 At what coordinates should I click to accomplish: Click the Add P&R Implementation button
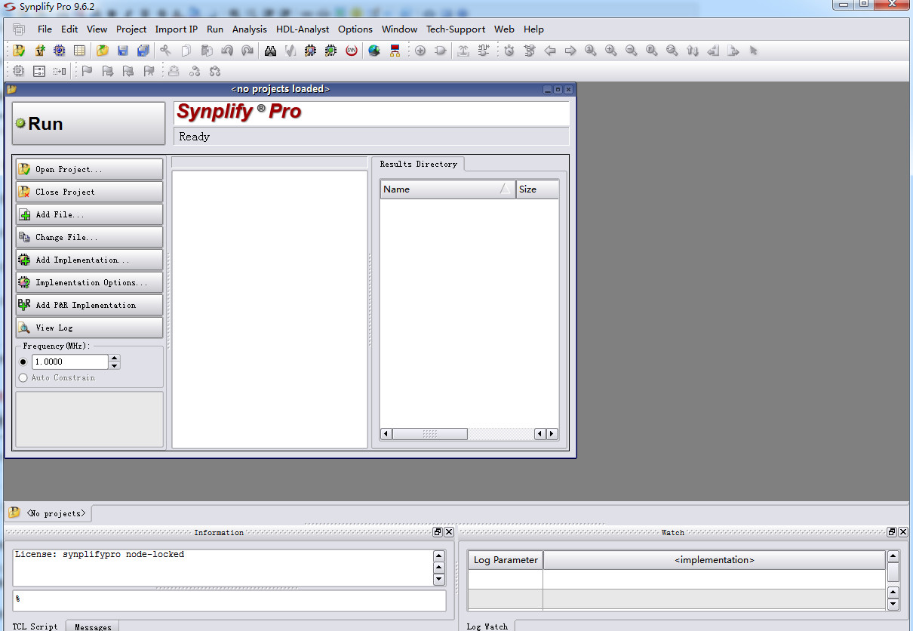coord(89,305)
